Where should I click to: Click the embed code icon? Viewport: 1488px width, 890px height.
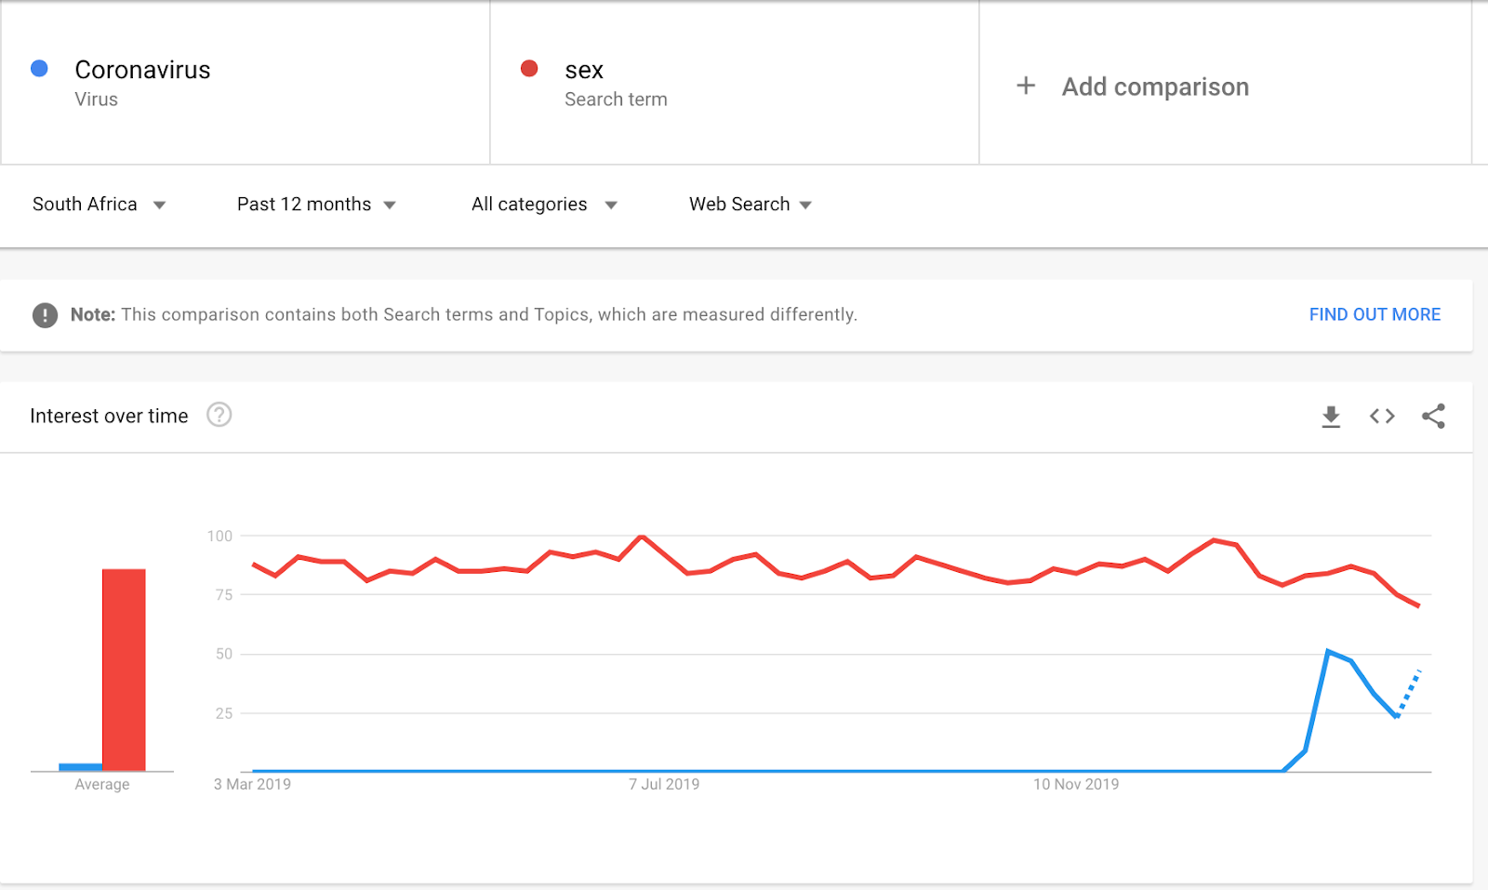pos(1382,417)
